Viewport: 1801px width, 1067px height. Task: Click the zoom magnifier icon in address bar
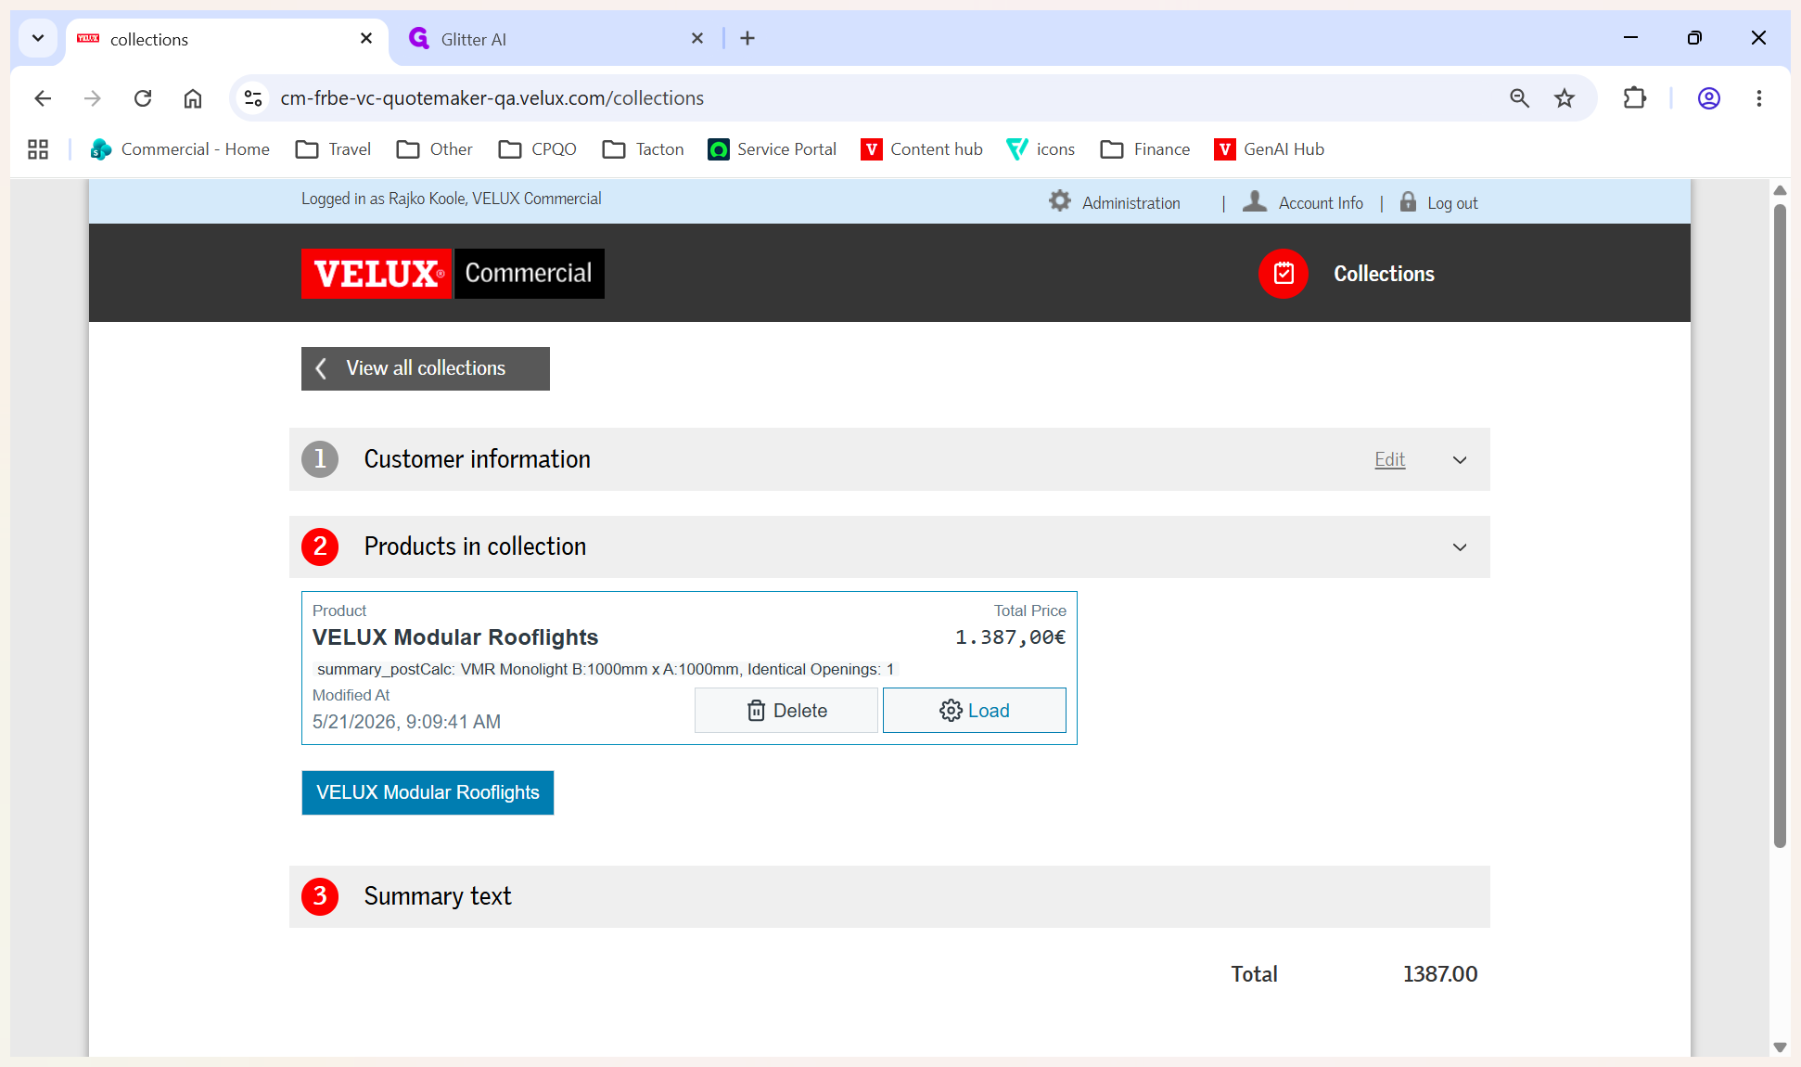click(1519, 98)
